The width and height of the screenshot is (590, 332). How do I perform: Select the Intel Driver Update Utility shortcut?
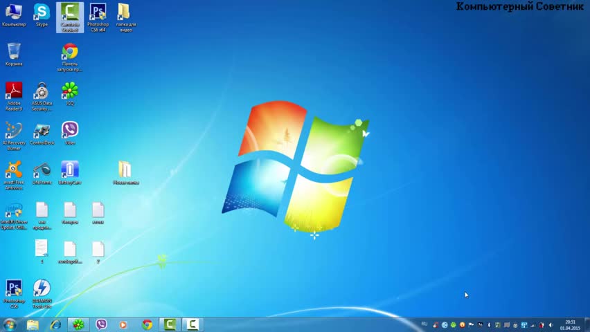pyautogui.click(x=14, y=216)
